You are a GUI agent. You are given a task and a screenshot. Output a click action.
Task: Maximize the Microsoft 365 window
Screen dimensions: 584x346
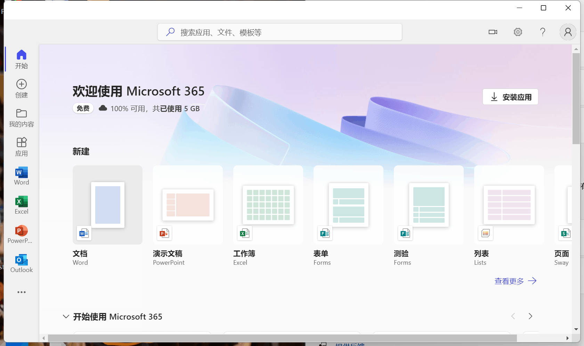(x=544, y=8)
